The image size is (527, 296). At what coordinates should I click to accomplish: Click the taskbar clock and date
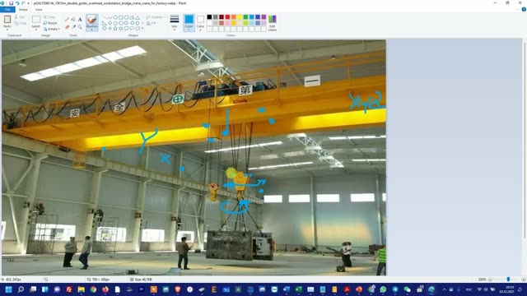pyautogui.click(x=507, y=289)
